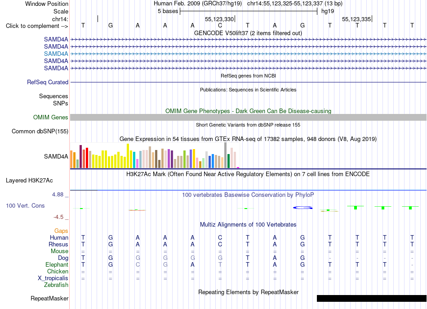Click 'RefSeq genes from NCBI' title
Screen dimensions: 427x309
248,76
